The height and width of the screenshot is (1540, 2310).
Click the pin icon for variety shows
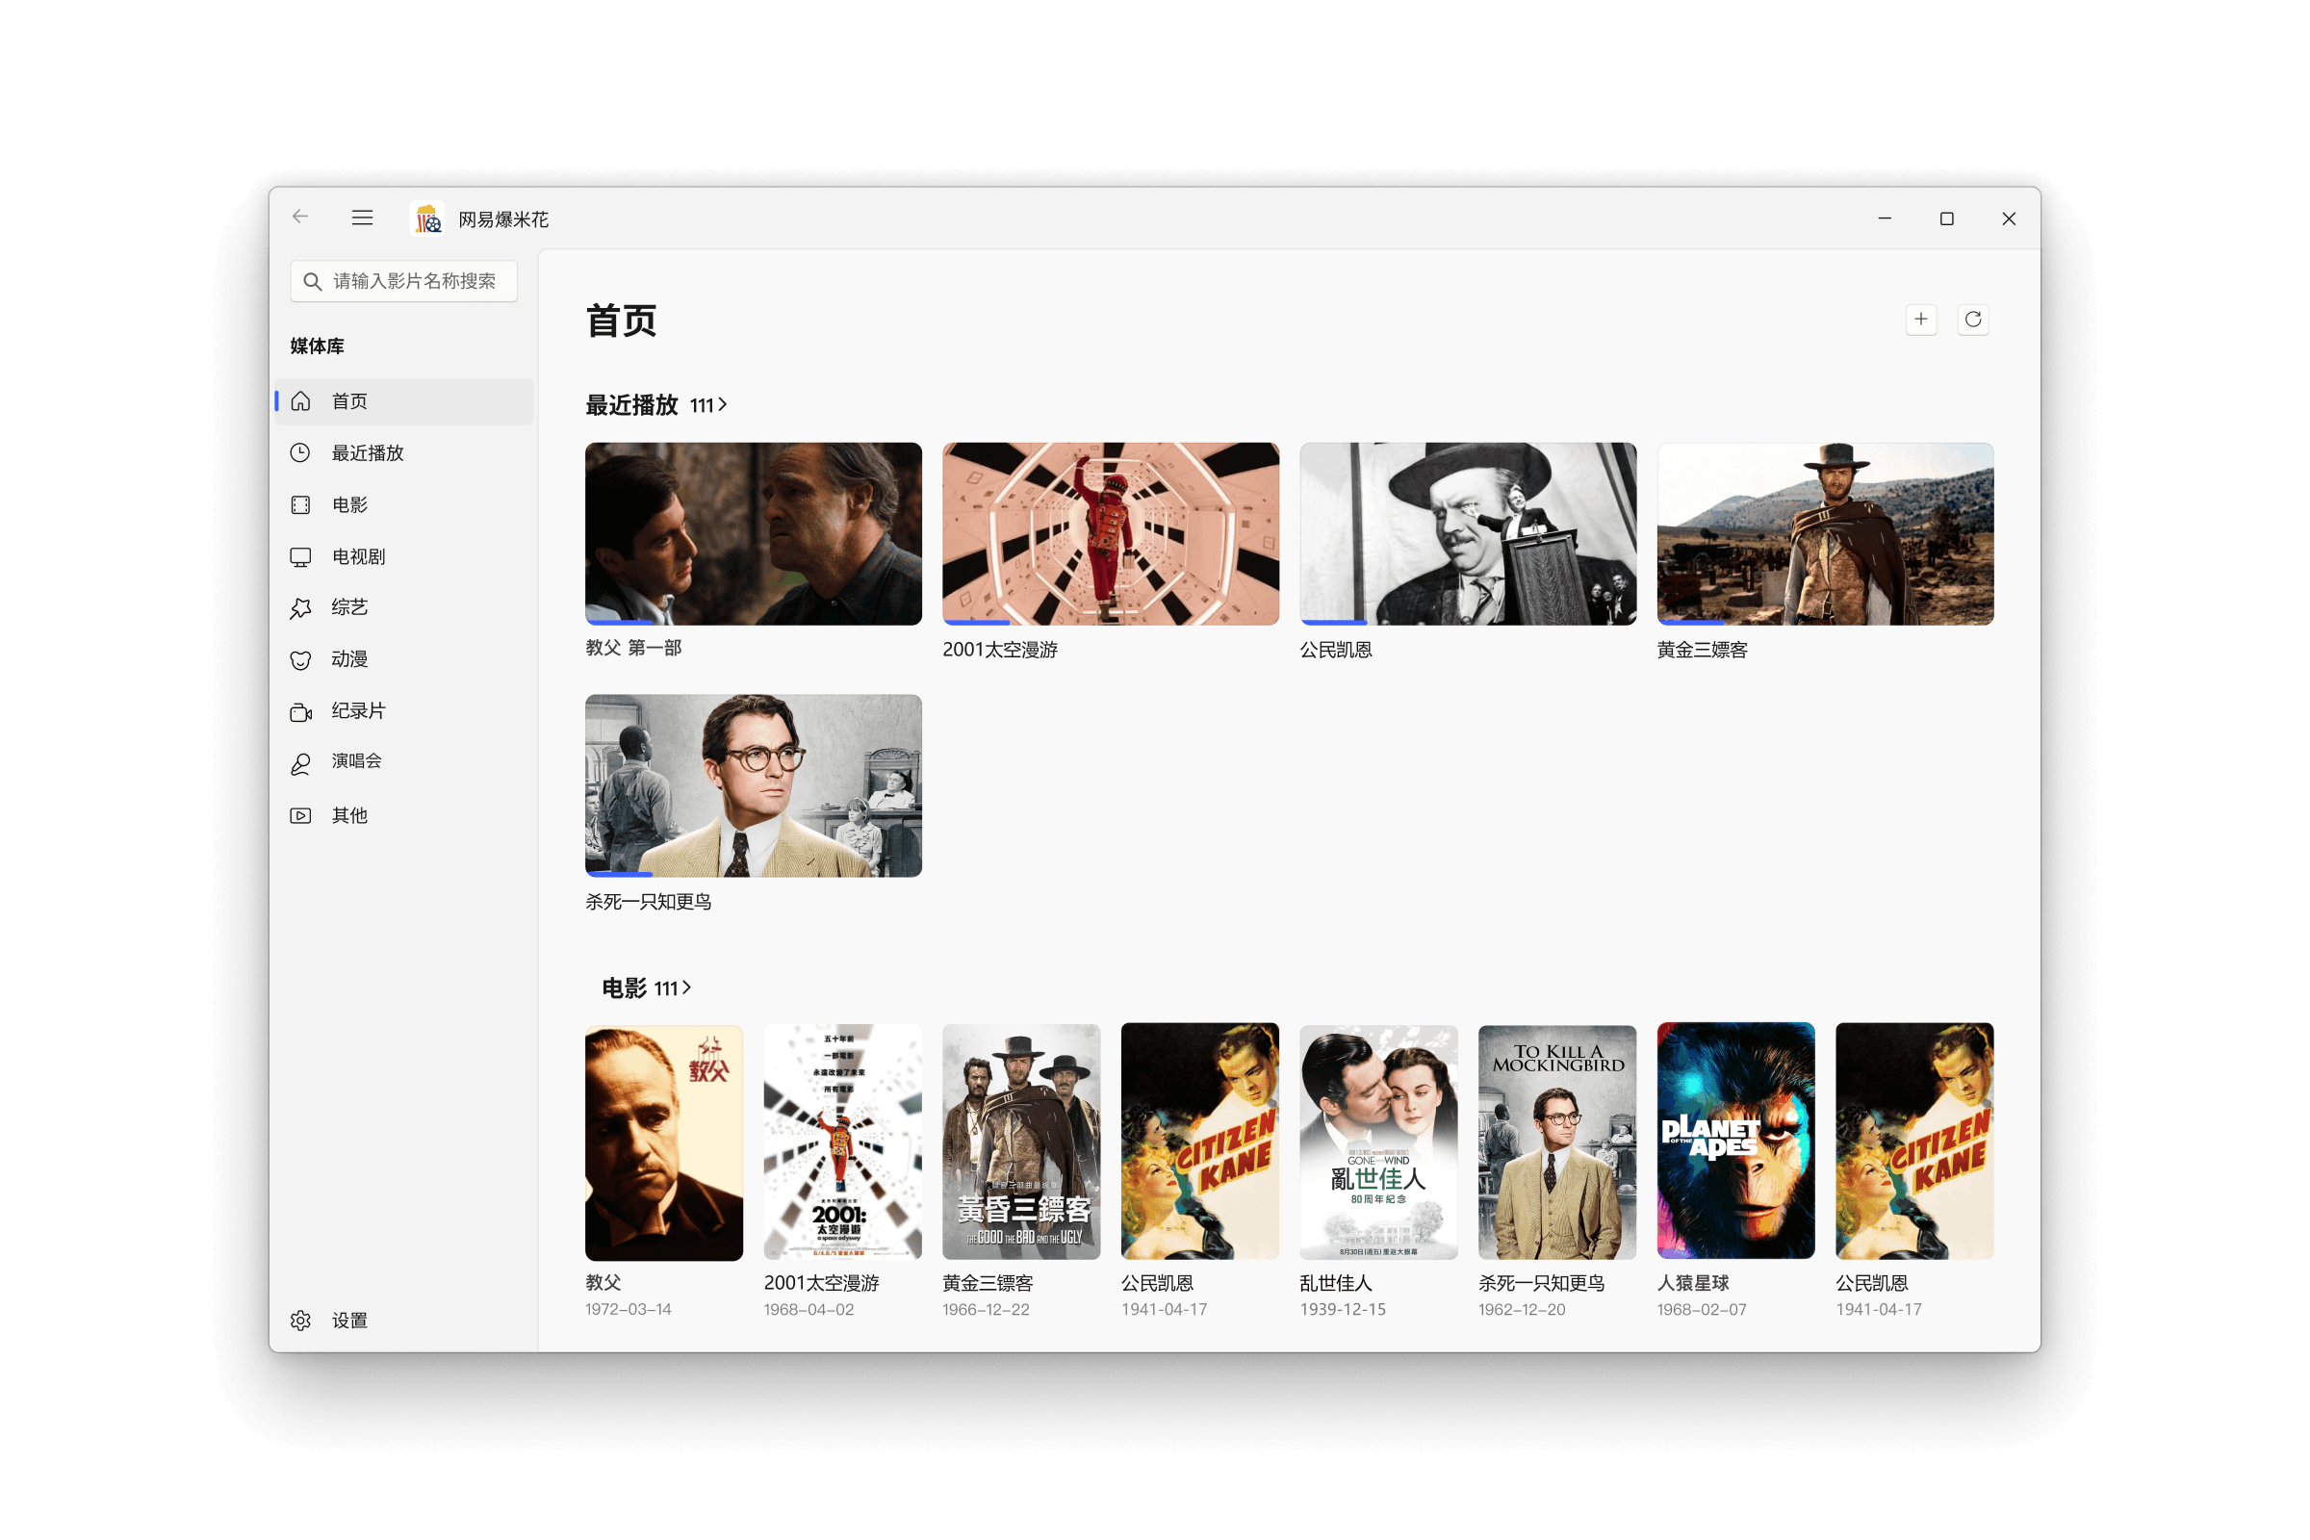[x=301, y=608]
